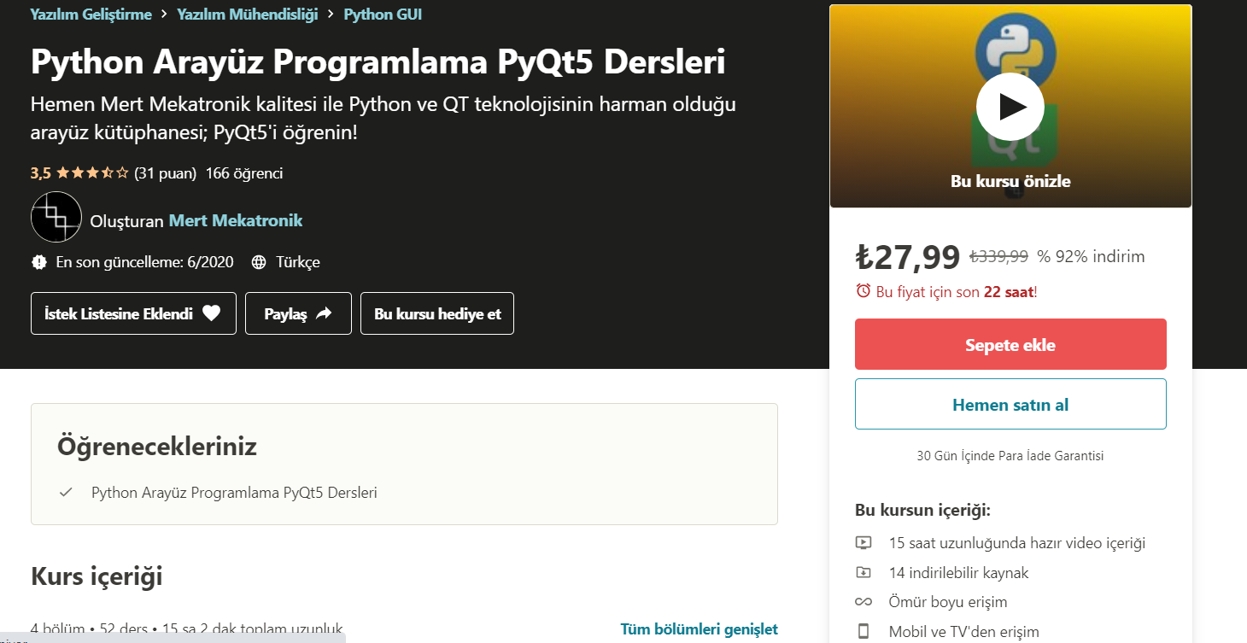
Task: Click the course subtitle description text
Action: click(383, 120)
